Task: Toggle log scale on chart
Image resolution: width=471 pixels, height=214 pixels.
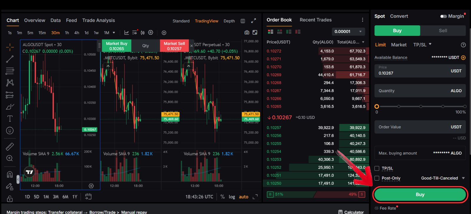Action: tap(232, 197)
